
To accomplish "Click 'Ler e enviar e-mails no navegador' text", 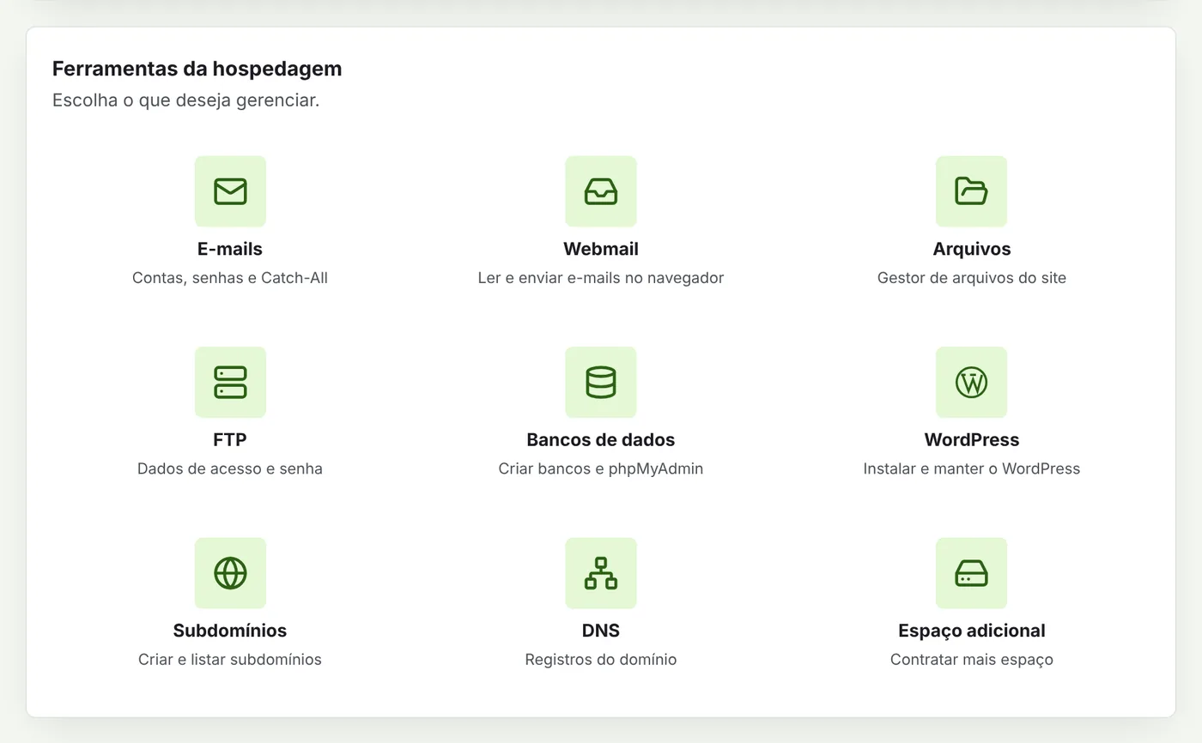I will coord(601,278).
